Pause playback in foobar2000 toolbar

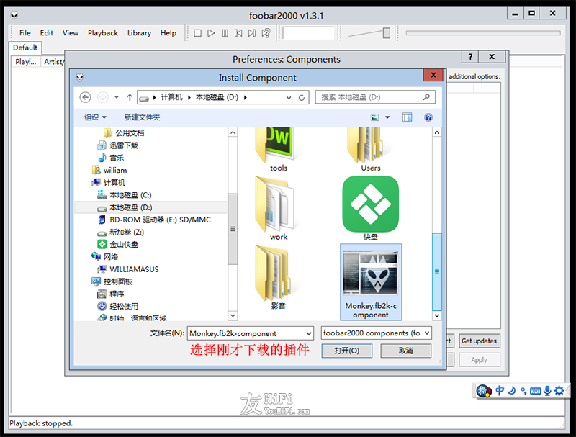tap(225, 33)
